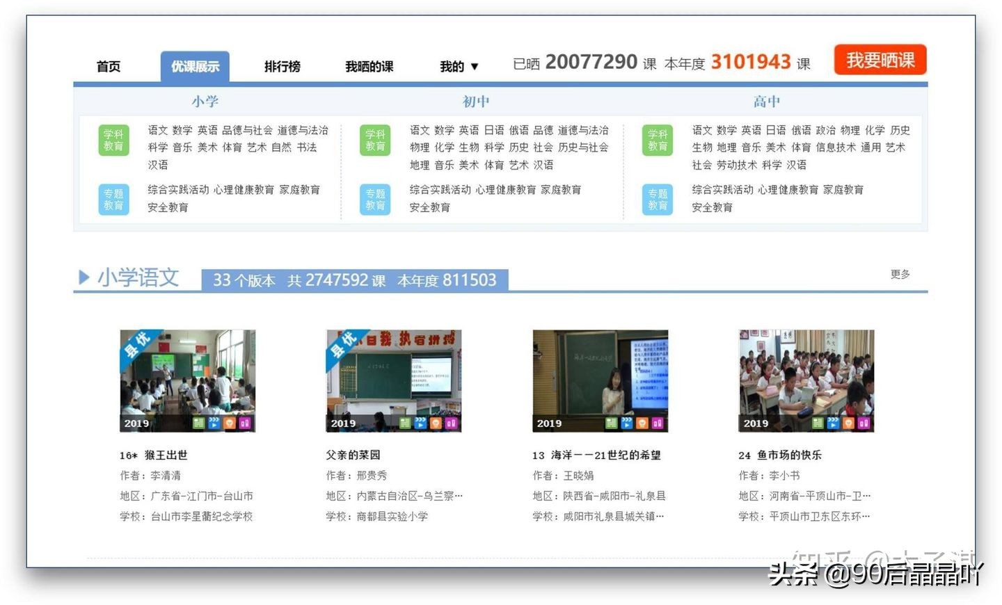Click the green 学科教育 icon in the 小学 section
Image resolution: width=1002 pixels, height=605 pixels.
pos(113,140)
